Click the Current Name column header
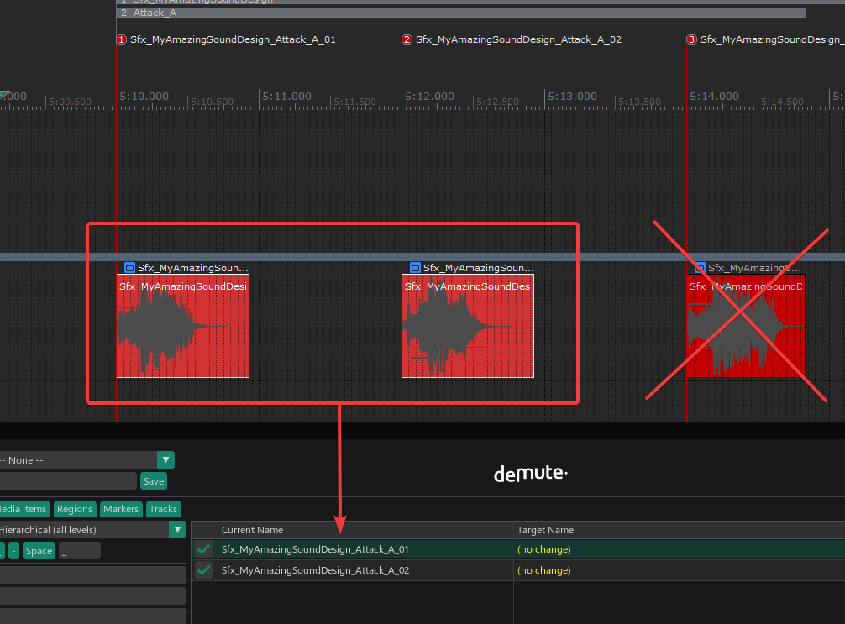Viewport: 845px width, 624px height. (x=365, y=530)
